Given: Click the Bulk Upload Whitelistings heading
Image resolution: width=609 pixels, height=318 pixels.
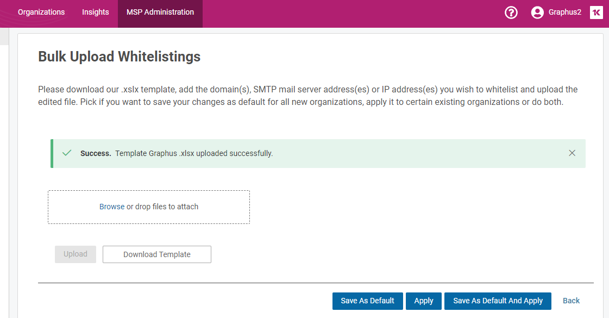Looking at the screenshot, I should tap(119, 57).
